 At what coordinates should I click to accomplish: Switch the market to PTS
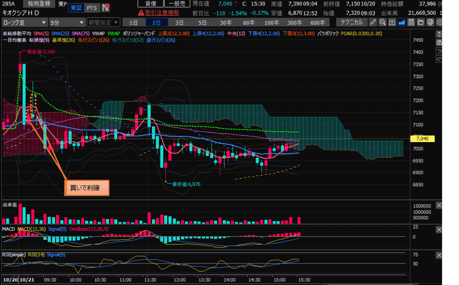[91, 8]
